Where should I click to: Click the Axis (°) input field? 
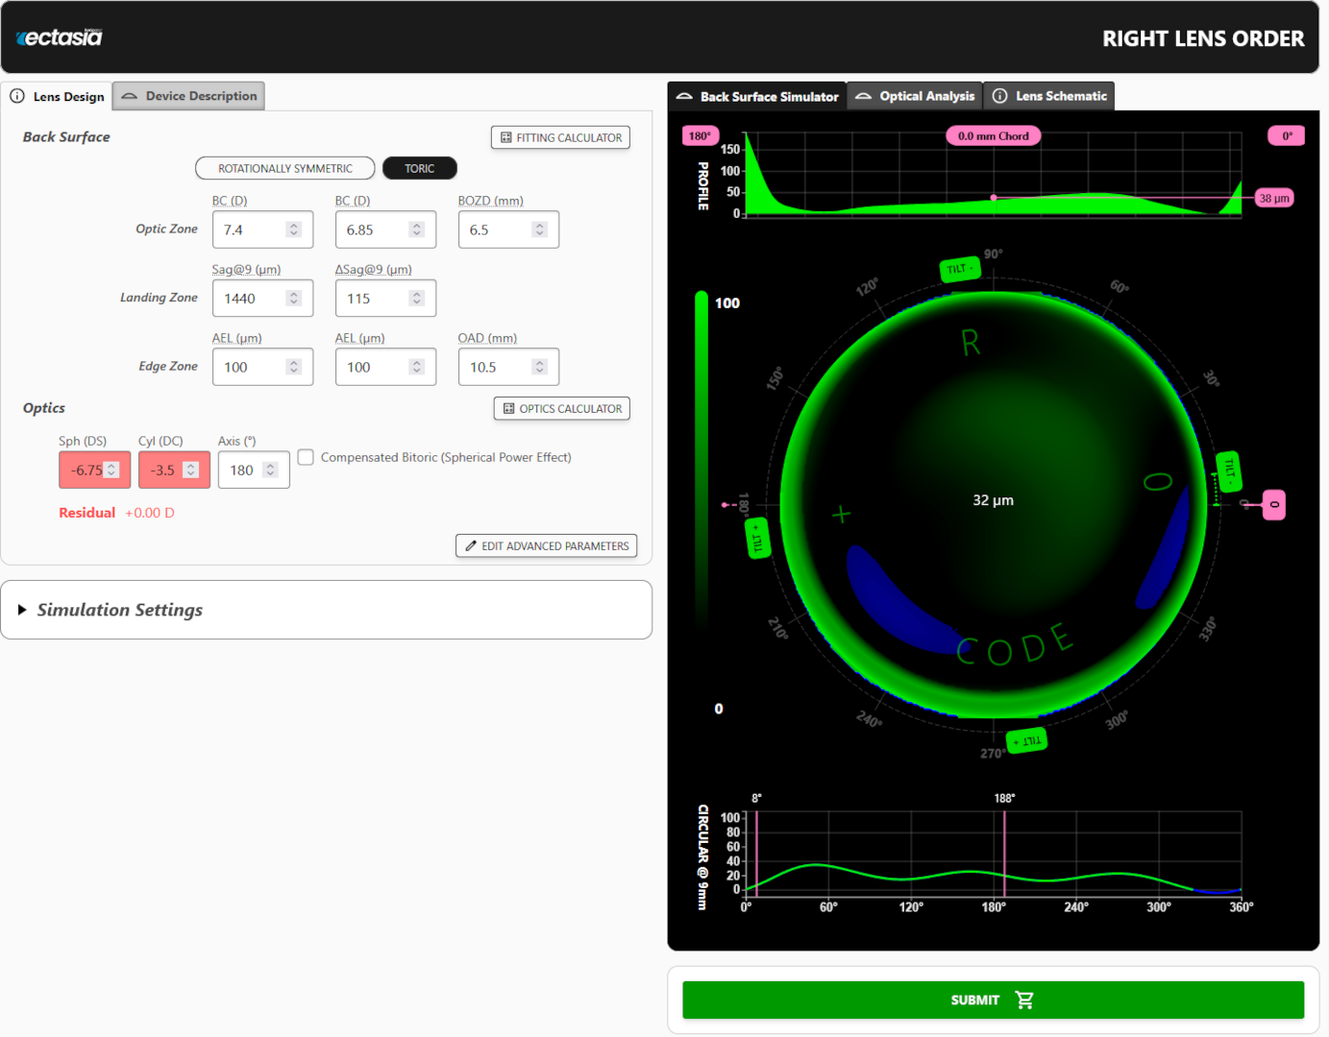point(254,470)
